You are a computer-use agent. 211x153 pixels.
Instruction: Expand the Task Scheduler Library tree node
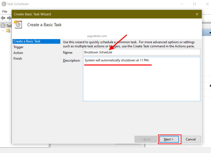click(3, 31)
